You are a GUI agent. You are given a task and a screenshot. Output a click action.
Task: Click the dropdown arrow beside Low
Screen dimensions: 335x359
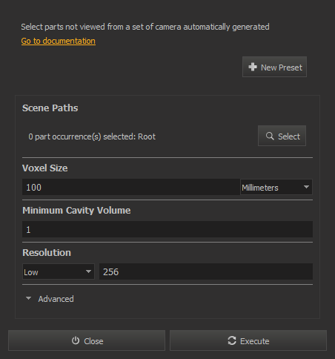(88, 271)
